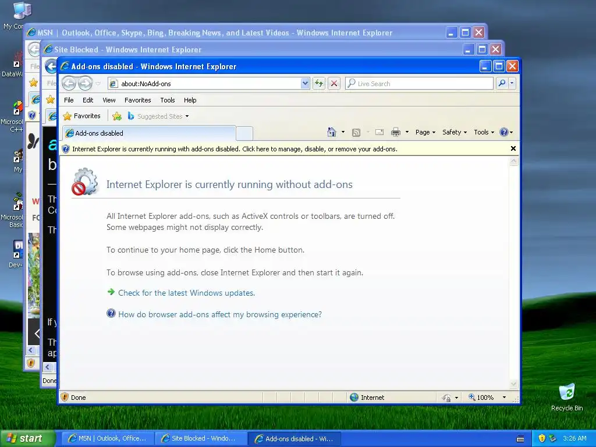596x447 pixels.
Task: Switch to Site Blocked taskbar button
Action: (201, 438)
